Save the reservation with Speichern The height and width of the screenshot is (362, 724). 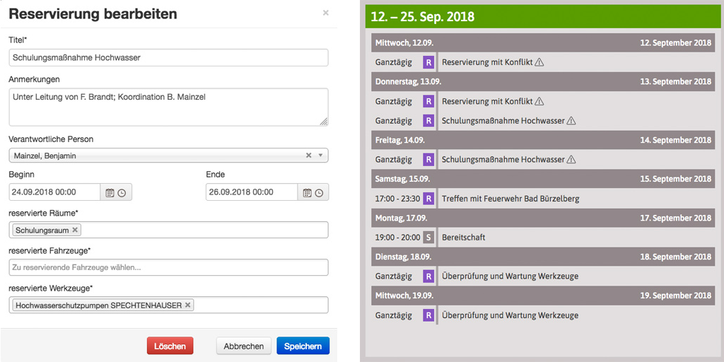(x=303, y=346)
